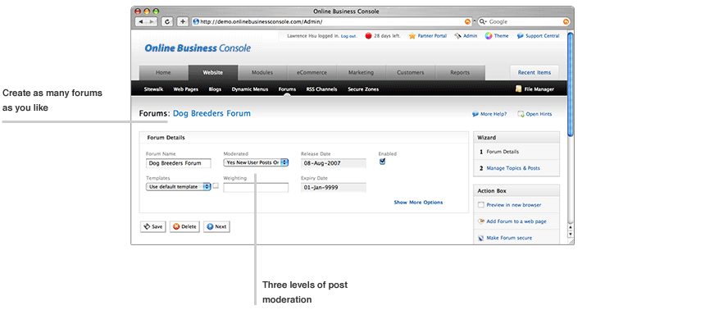Click the empty Weighting input field

(x=256, y=188)
